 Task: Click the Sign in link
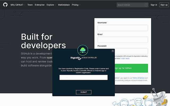point(154,5)
